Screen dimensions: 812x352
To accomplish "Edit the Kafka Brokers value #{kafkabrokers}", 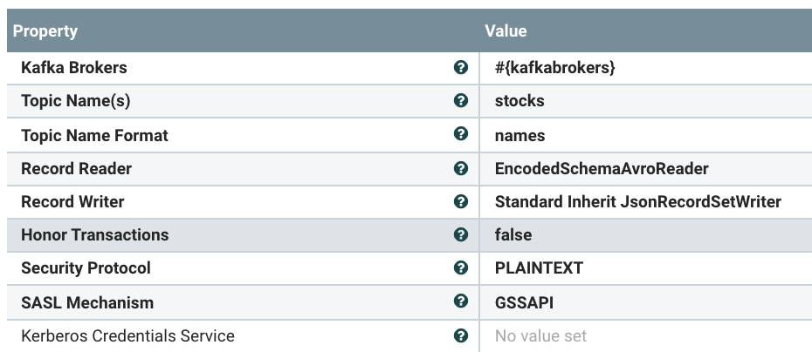I will pos(555,68).
